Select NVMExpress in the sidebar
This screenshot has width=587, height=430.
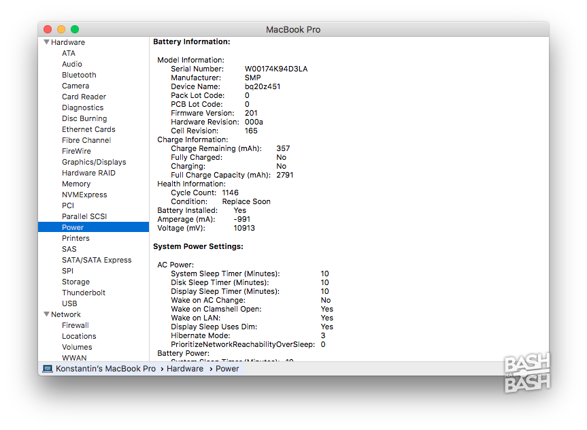[x=84, y=195]
